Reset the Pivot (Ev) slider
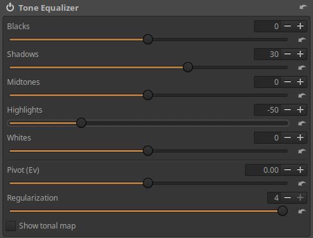 pyautogui.click(x=302, y=184)
